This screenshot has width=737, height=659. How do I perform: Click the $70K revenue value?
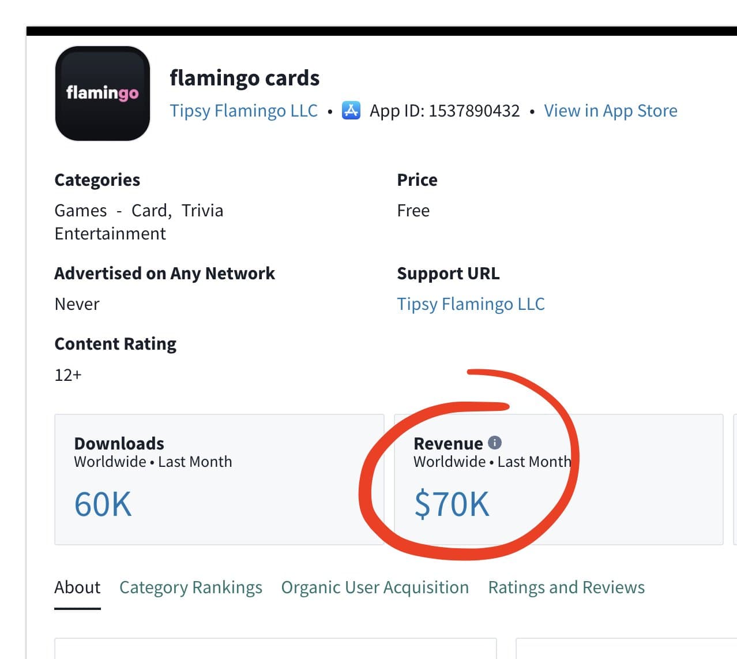(x=452, y=504)
